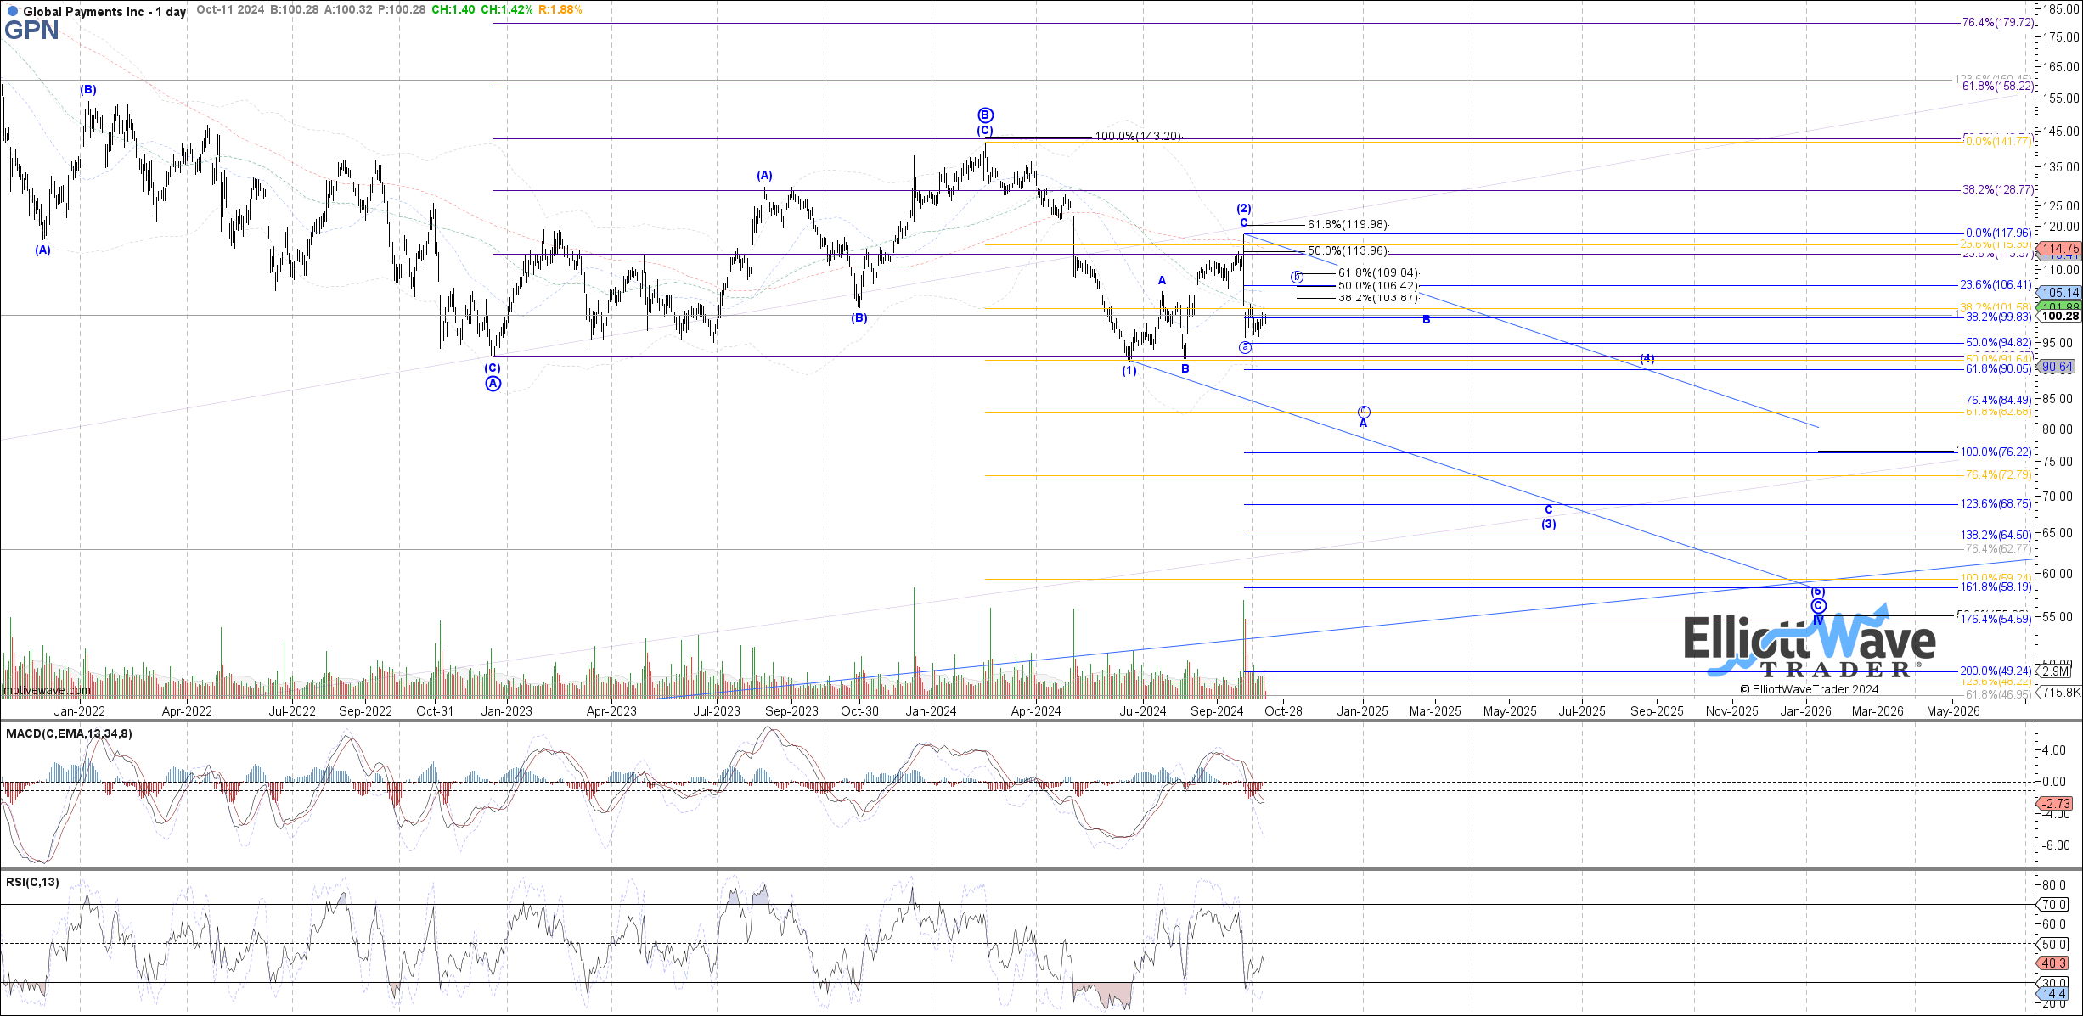Open the MACD(C,EMA,13,34,8) study label
Screen dimensions: 2083x1016
click(x=69, y=733)
